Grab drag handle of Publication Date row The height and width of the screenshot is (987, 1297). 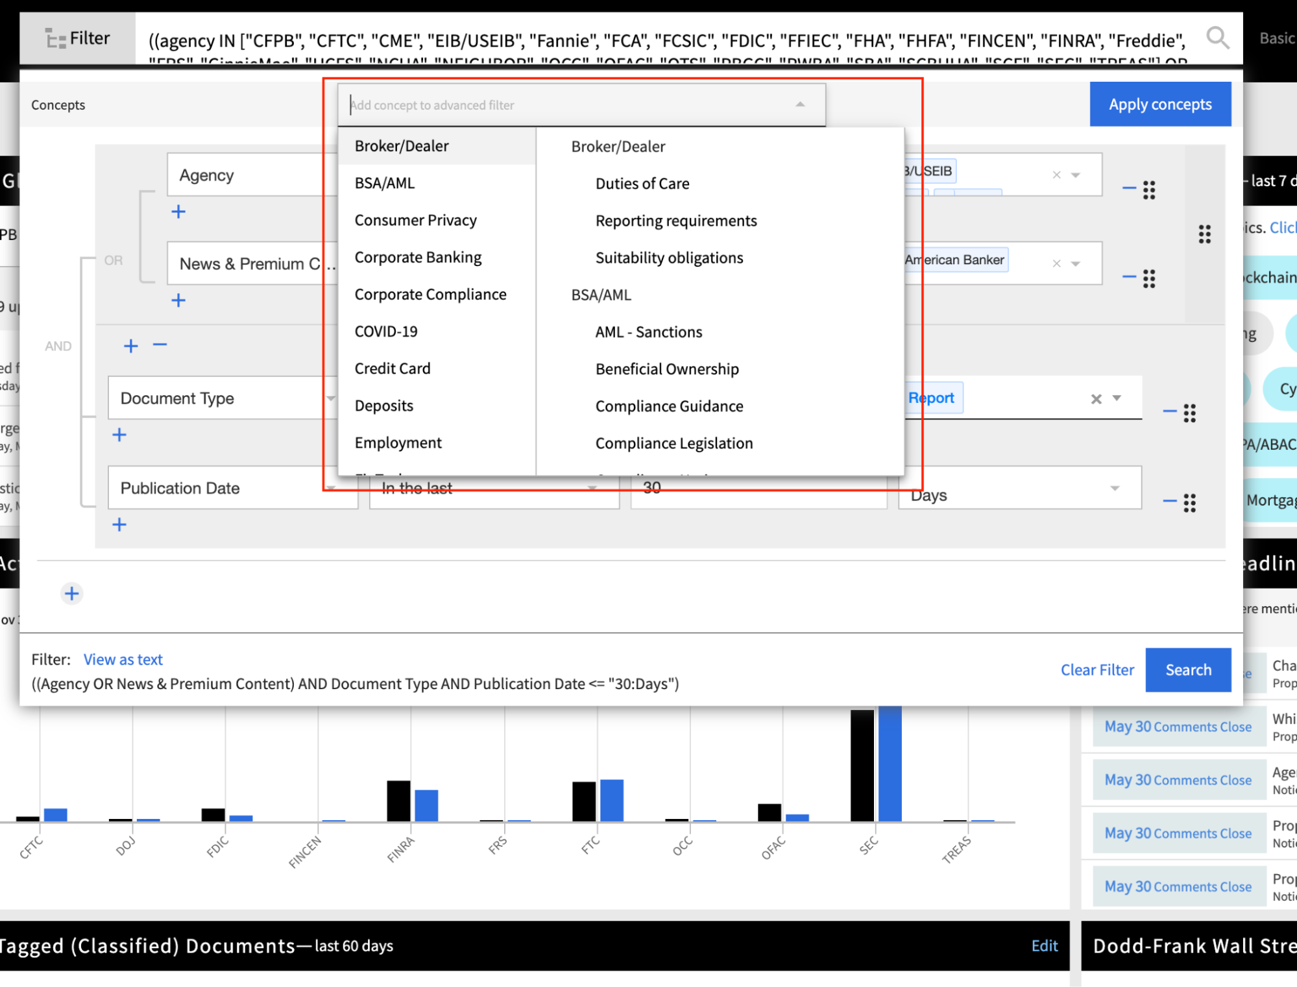point(1189,503)
